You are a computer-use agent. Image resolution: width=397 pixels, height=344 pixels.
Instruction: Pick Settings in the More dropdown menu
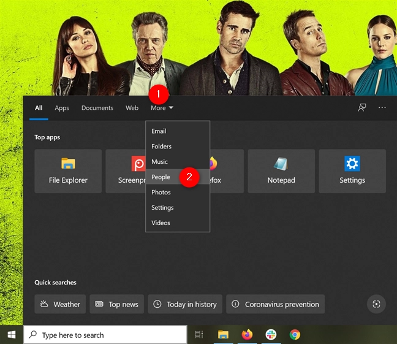point(178,207)
